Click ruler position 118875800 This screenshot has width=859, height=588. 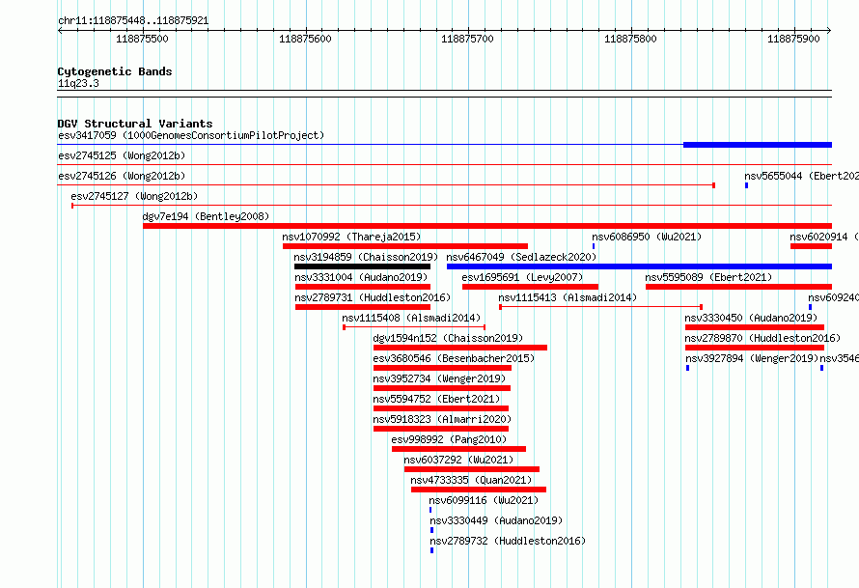(630, 39)
